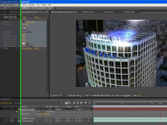This screenshot has height=125, width=167.
Task: Click the Always Preview This View icon
Action: 51,96
